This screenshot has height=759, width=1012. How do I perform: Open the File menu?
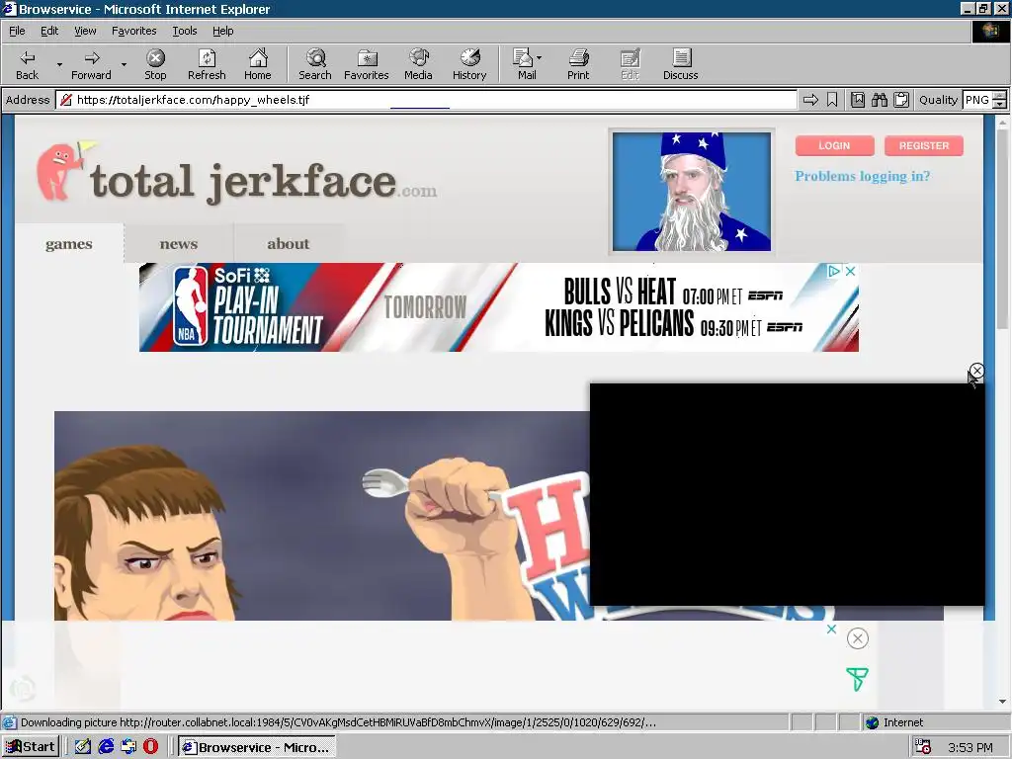click(x=17, y=31)
